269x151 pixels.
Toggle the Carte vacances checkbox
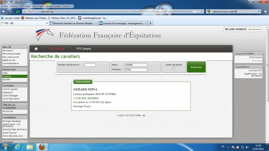point(174,68)
